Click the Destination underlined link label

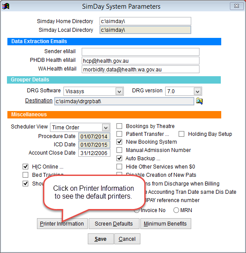39,101
